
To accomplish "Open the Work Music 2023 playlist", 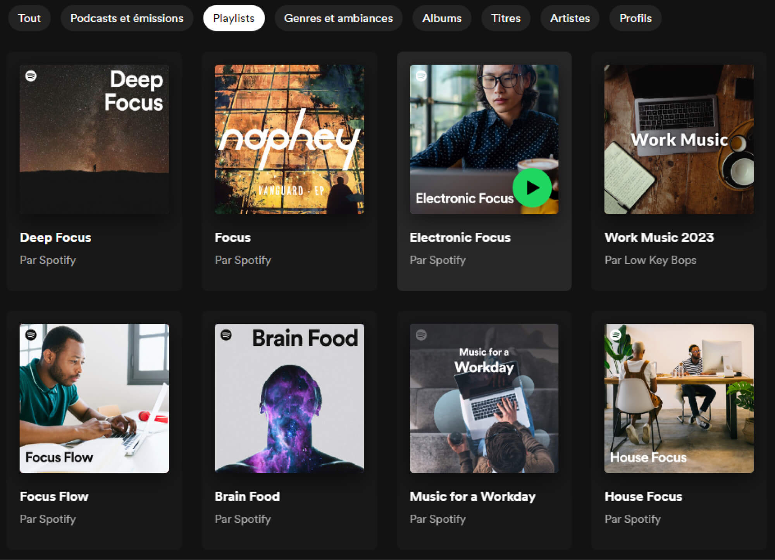I will coord(659,237).
